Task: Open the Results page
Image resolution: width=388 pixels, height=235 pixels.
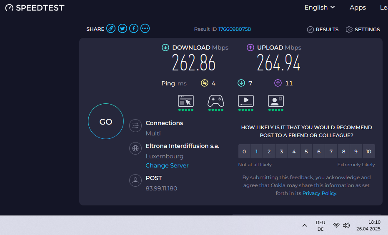Action: coord(323,30)
